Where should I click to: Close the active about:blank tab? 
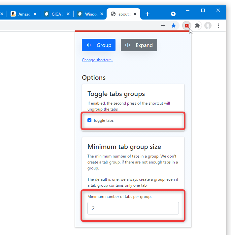pyautogui.click(x=135, y=14)
